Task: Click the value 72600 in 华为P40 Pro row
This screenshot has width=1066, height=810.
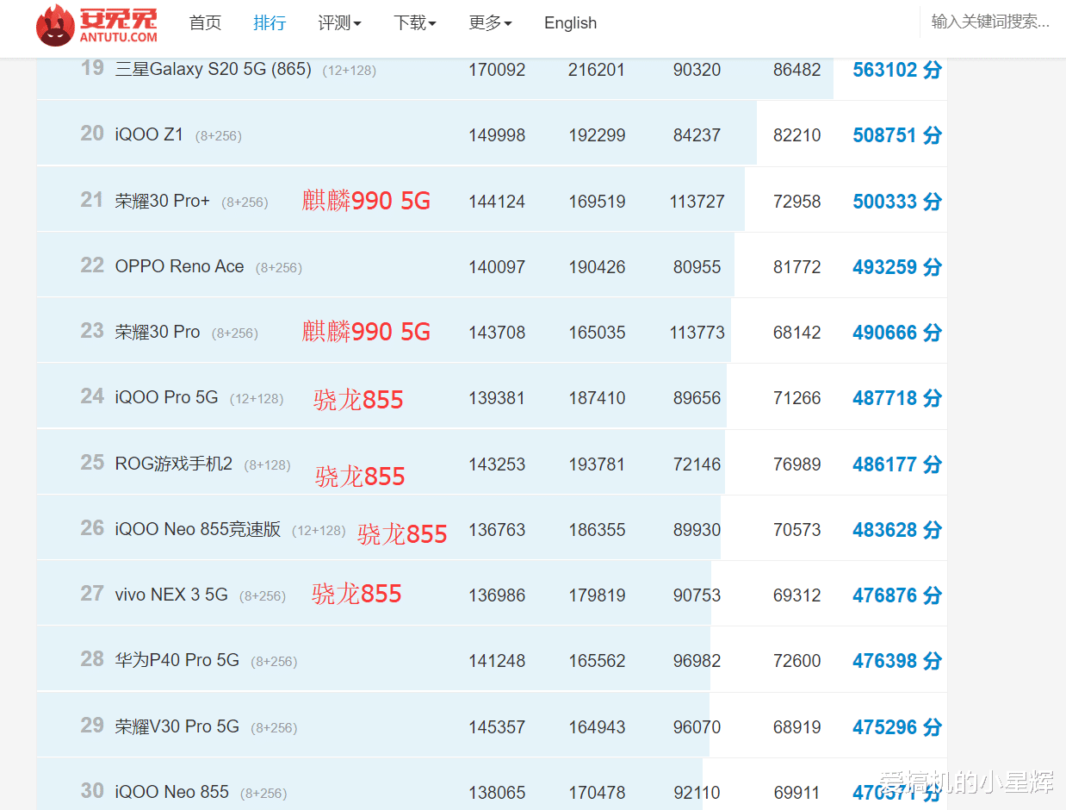Action: tap(797, 661)
